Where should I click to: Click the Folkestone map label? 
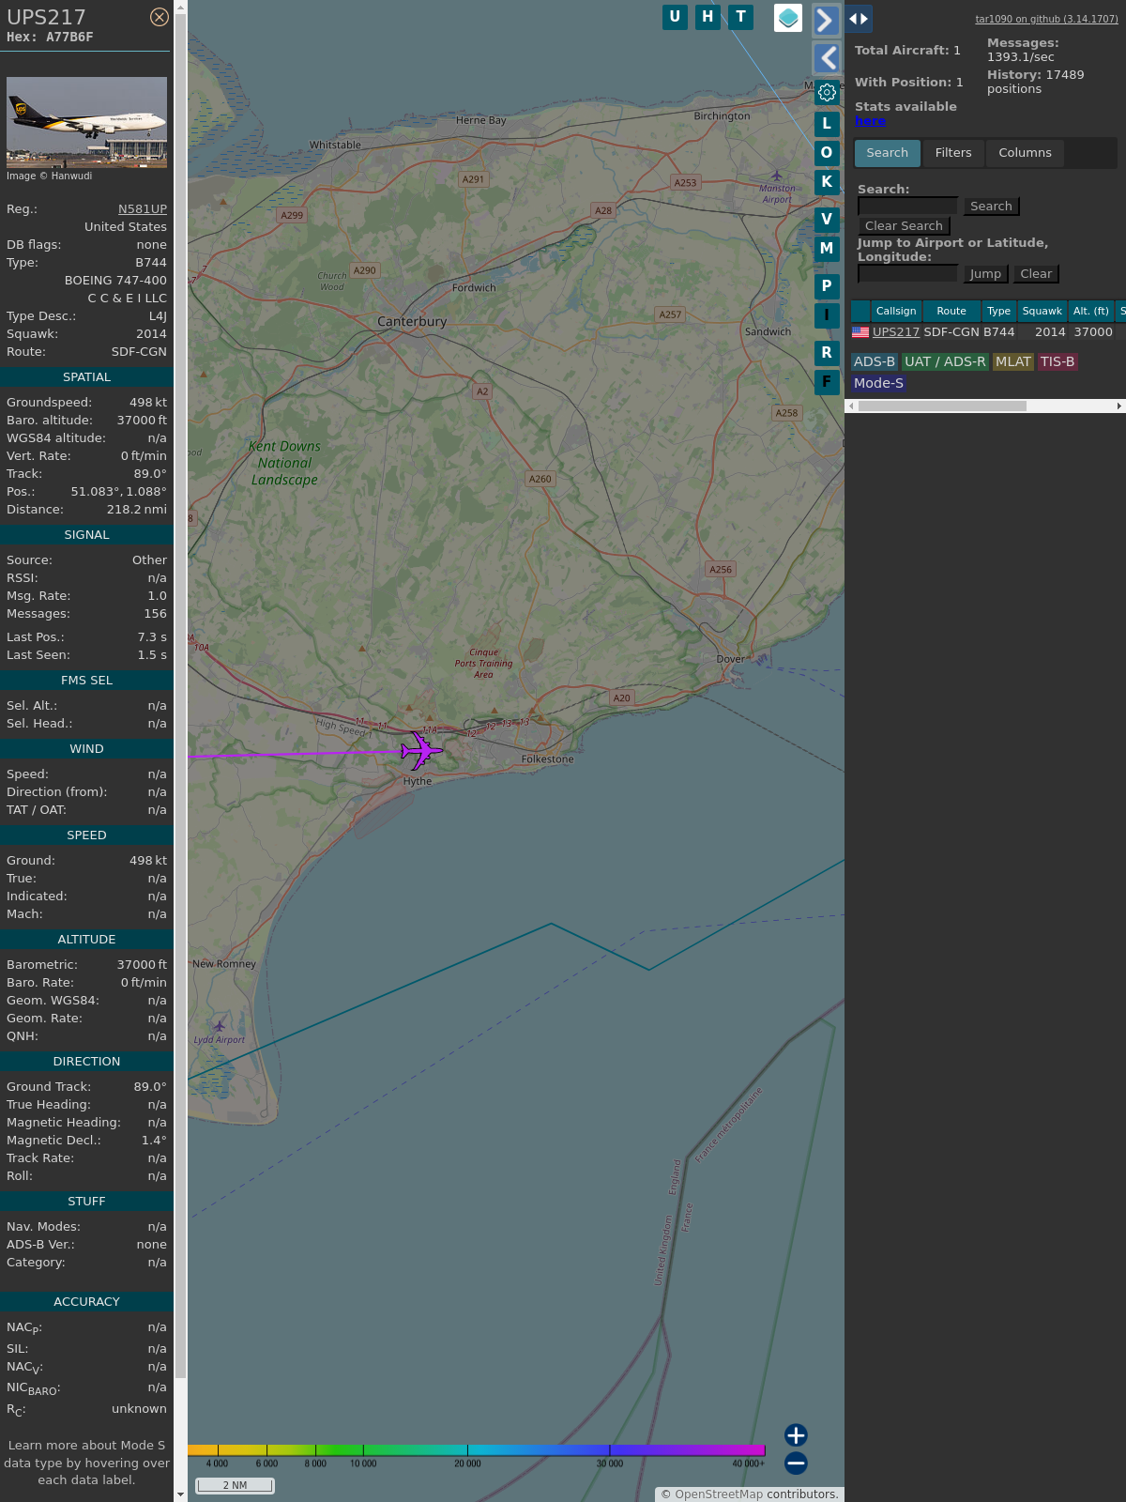click(x=547, y=759)
